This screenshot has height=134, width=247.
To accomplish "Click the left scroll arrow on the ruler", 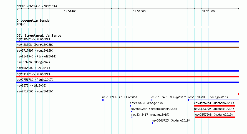I will pos(17,9).
